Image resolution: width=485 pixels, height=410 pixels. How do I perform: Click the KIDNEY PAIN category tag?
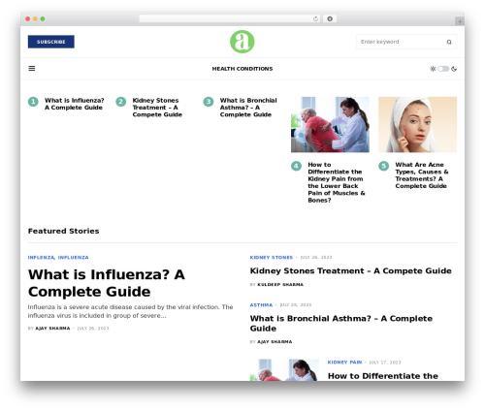pos(344,363)
